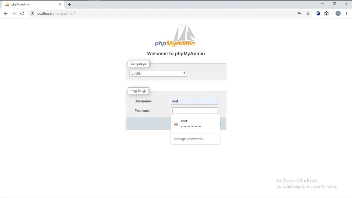Focus the Username input field
352x198 pixels.
[194, 101]
